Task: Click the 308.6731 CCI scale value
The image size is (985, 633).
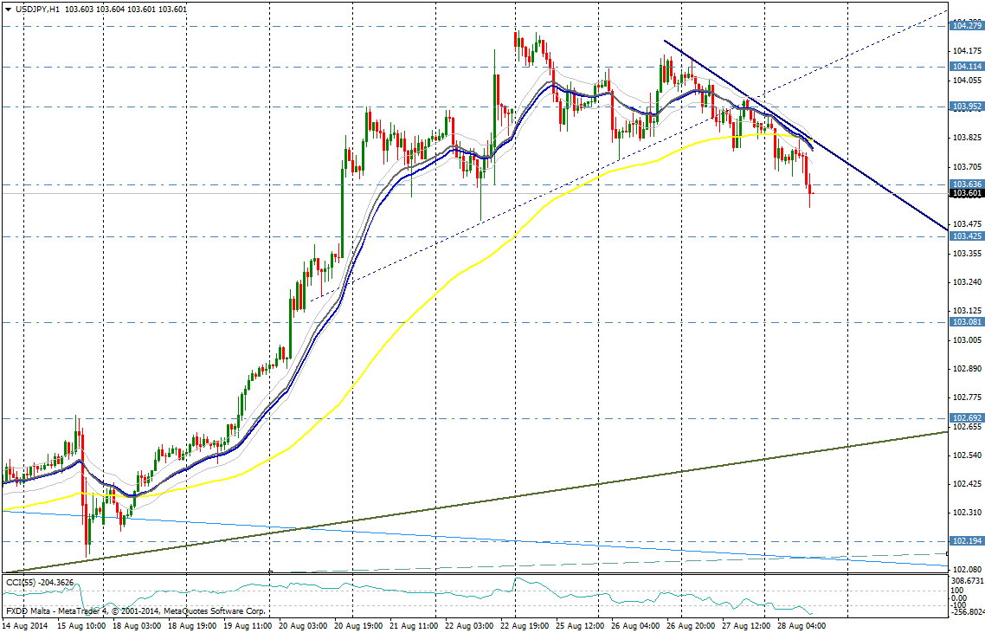Action: pos(967,580)
